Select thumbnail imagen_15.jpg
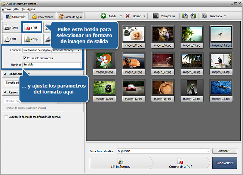Viewport: 243px width, 175px height. [x=163, y=90]
